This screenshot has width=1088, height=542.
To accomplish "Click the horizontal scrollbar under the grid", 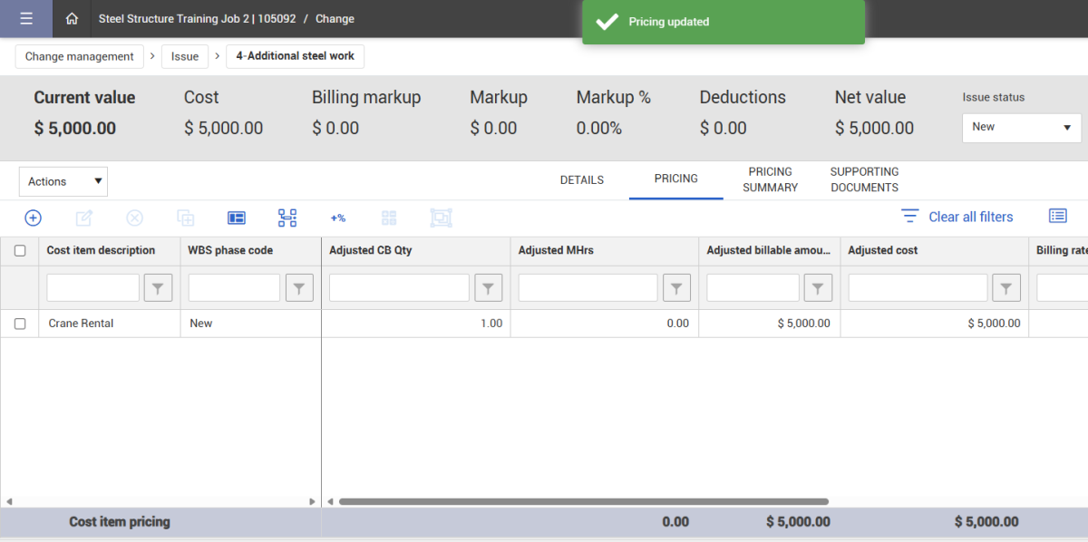I will (x=583, y=501).
